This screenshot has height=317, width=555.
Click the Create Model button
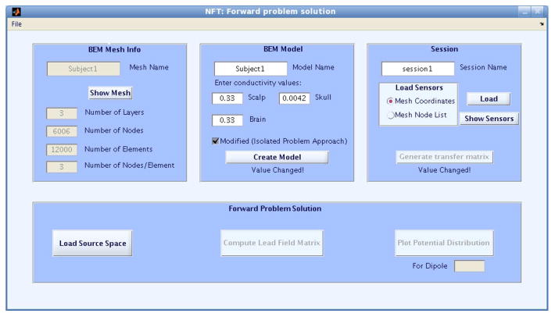click(x=277, y=157)
